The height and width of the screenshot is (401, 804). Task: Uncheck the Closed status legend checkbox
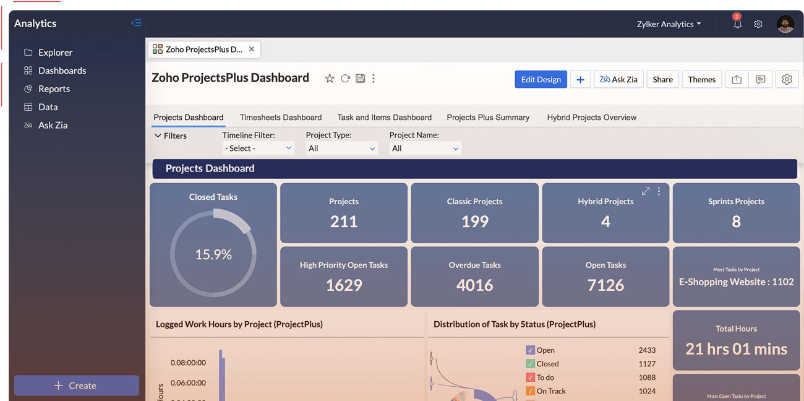click(530, 364)
